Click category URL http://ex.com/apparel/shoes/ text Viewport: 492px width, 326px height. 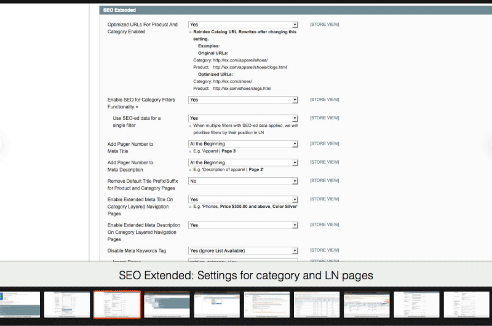(x=240, y=60)
